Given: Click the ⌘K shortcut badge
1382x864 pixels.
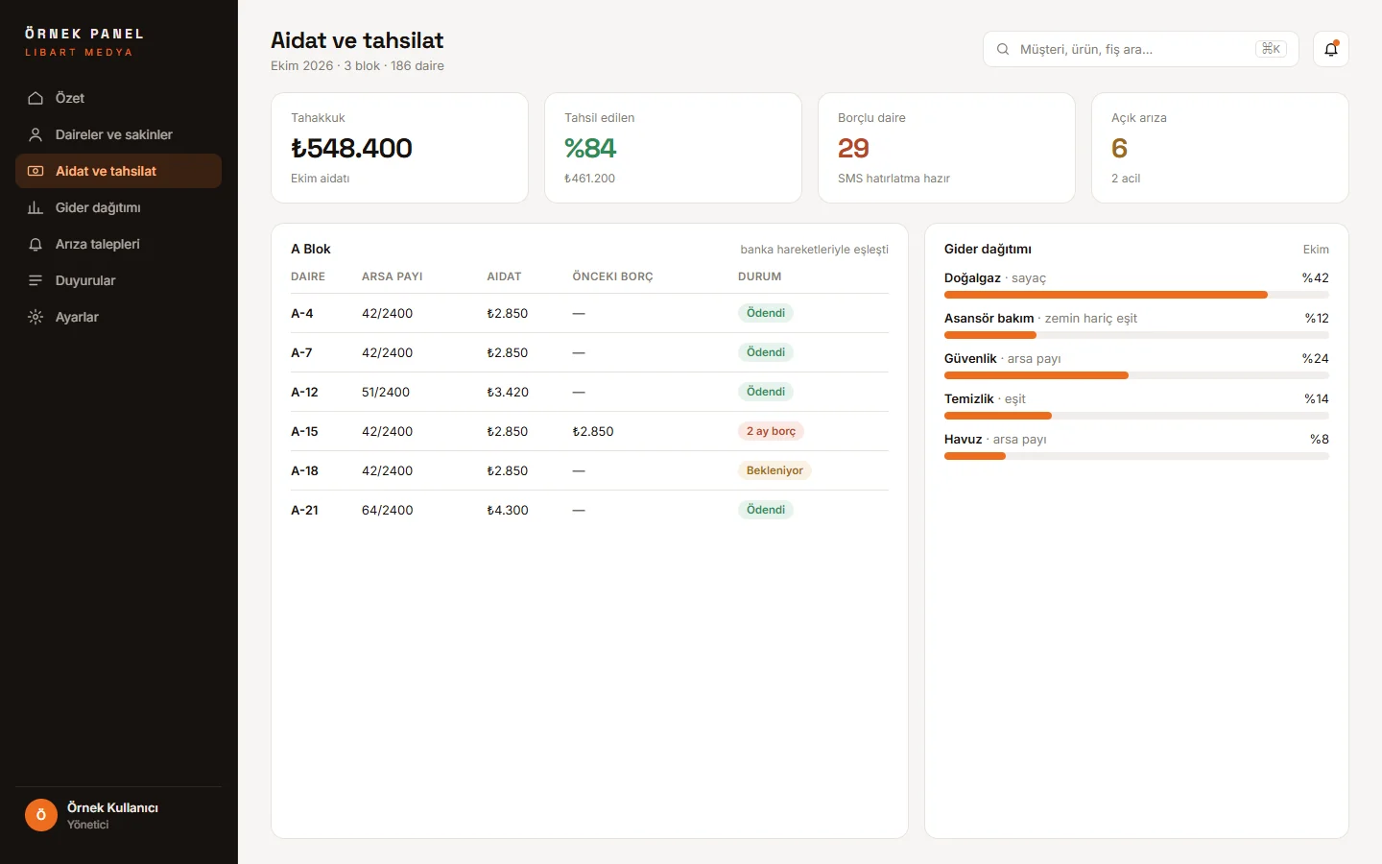Looking at the screenshot, I should [1271, 49].
